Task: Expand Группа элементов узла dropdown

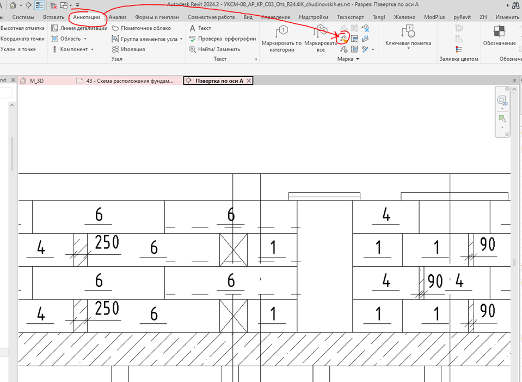Action: point(181,39)
